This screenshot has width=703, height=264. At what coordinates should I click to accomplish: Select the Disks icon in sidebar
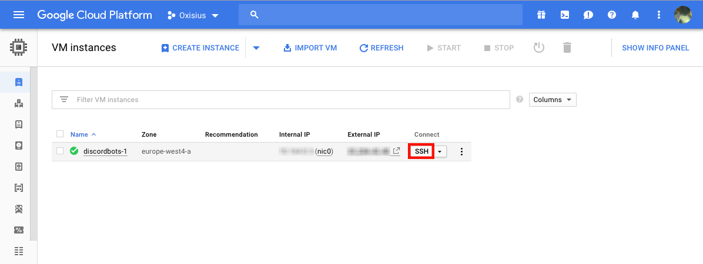(19, 145)
